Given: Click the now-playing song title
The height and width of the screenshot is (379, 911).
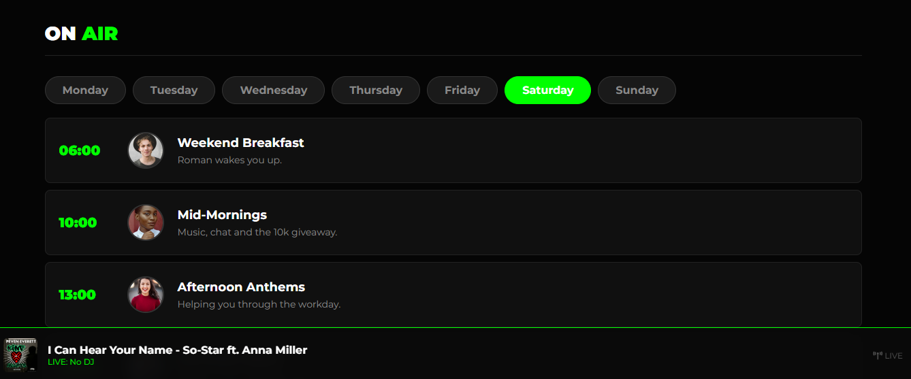Looking at the screenshot, I should tap(177, 350).
